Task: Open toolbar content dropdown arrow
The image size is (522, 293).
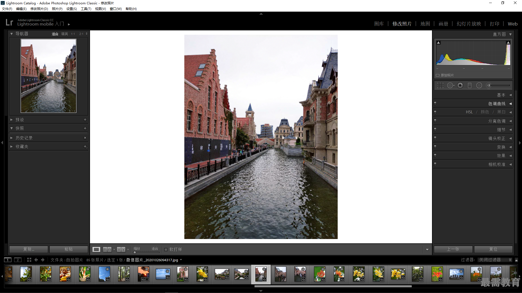Action: [x=427, y=250]
